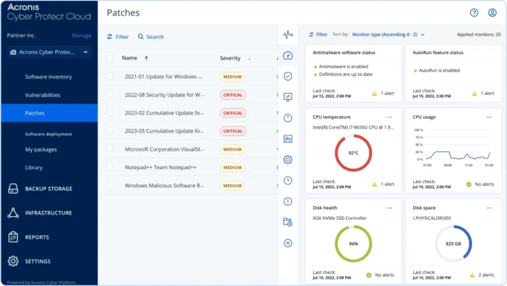Viewport: 507px width, 286px height.
Task: Click the Backup Storage drive icon
Action: pyautogui.click(x=13, y=189)
